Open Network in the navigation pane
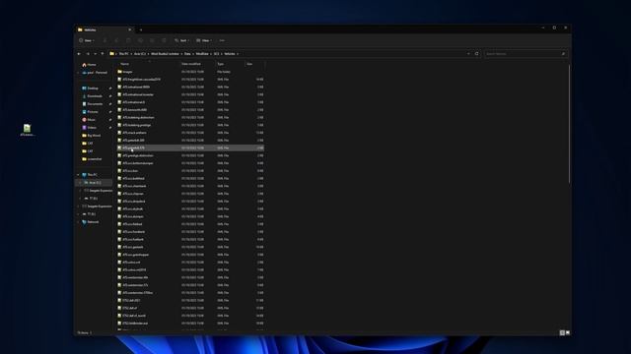Viewport: 631px width, 354px height. 90,222
